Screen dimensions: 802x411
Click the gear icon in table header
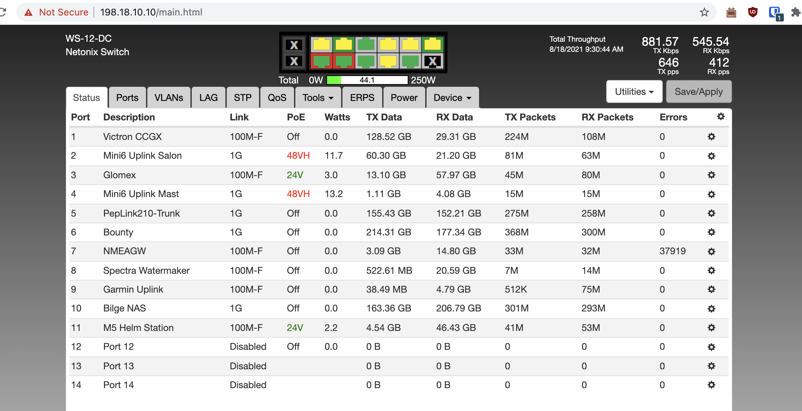[721, 117]
